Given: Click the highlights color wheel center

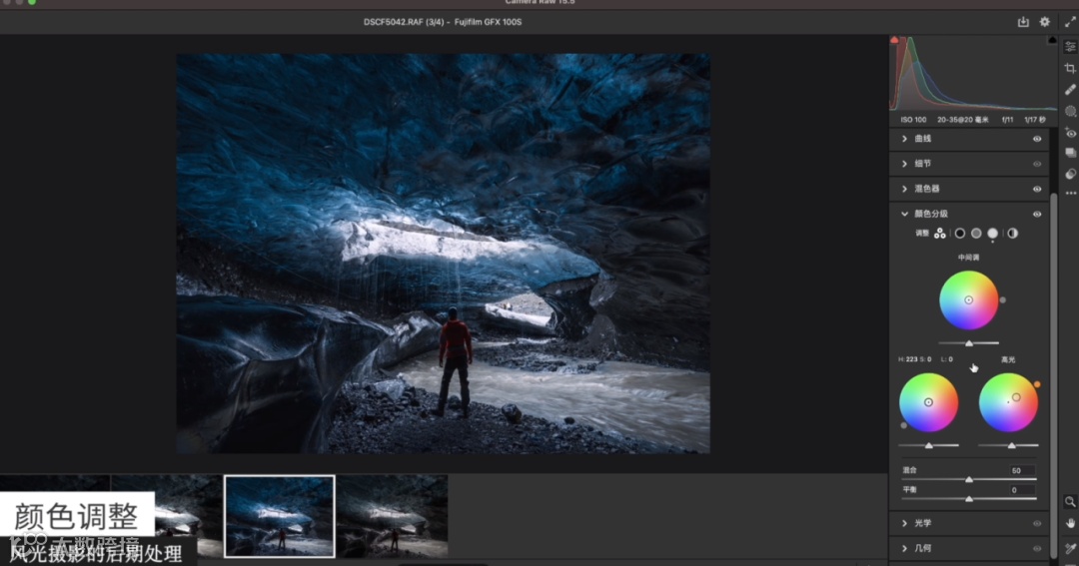Looking at the screenshot, I should tap(1008, 402).
